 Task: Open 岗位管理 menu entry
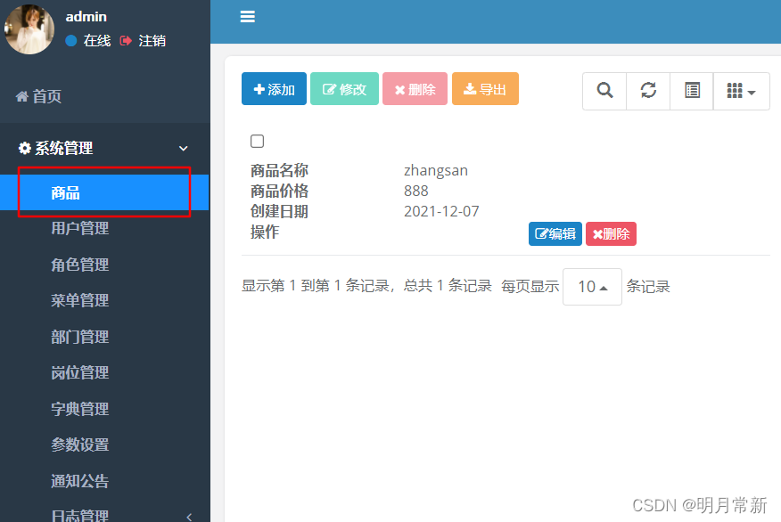[79, 372]
